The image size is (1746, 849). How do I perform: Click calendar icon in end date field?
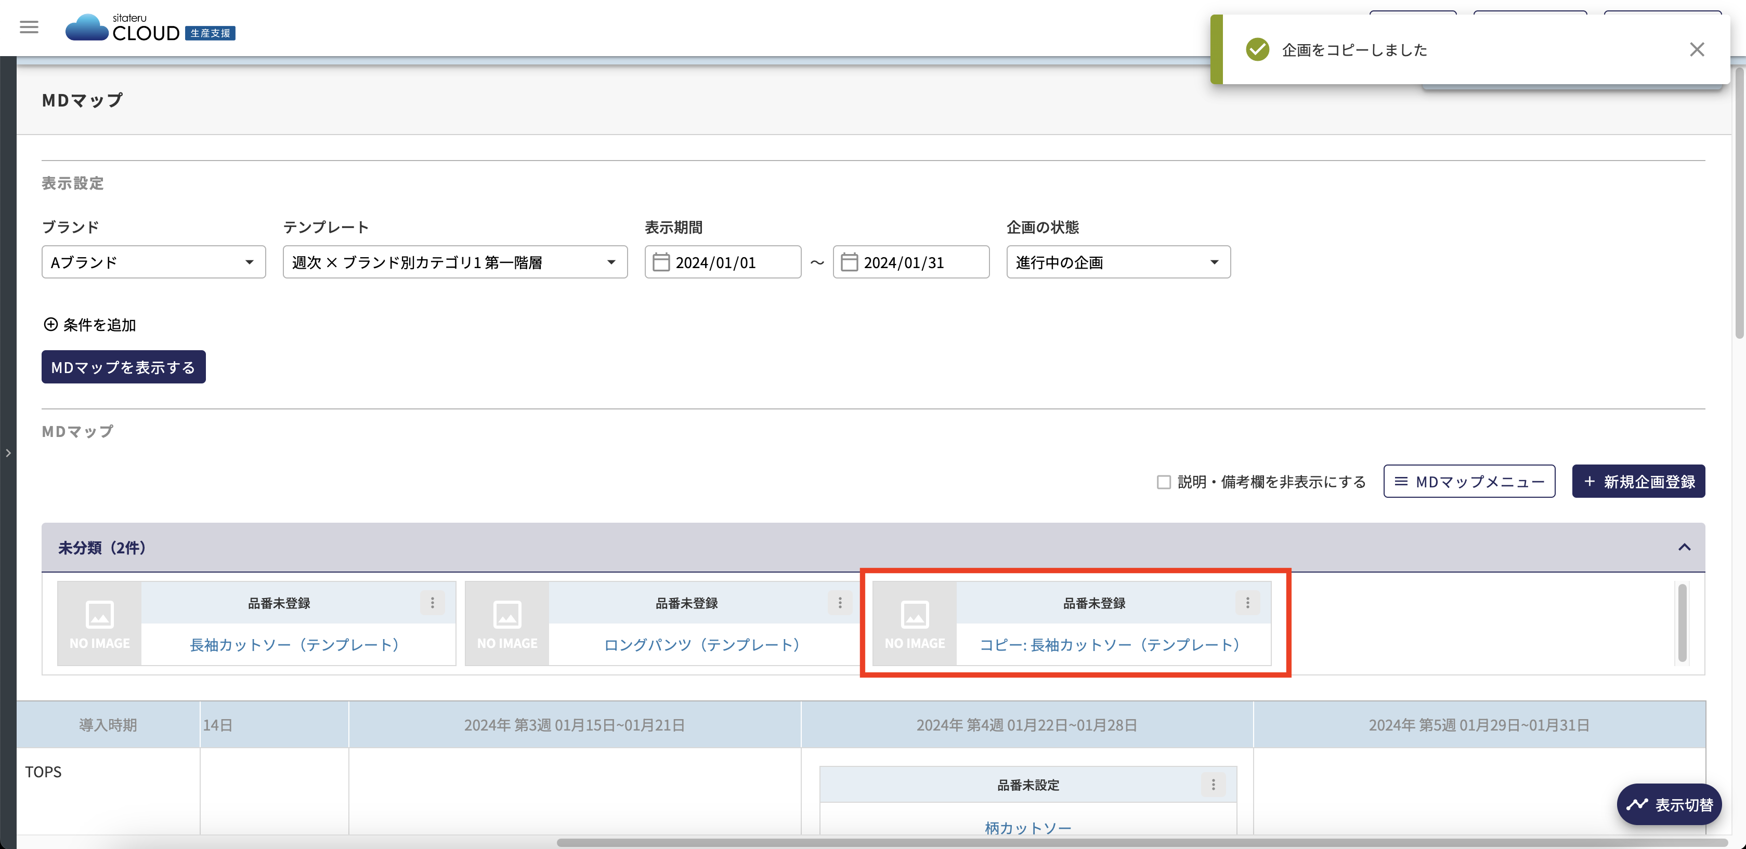(849, 262)
